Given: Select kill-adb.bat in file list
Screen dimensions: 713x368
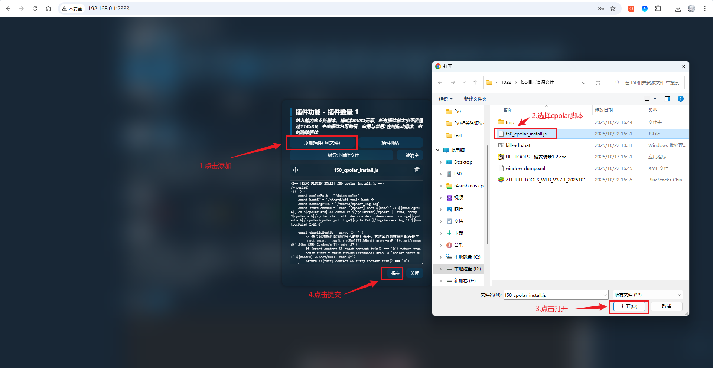Looking at the screenshot, I should (518, 145).
